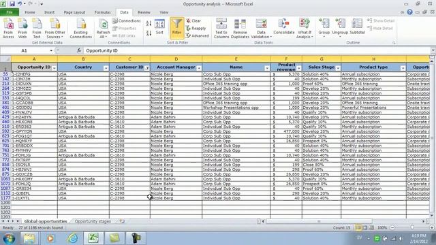Open Windows Media Player on taskbar
This screenshot has height=245, width=436.
(x=50, y=238)
